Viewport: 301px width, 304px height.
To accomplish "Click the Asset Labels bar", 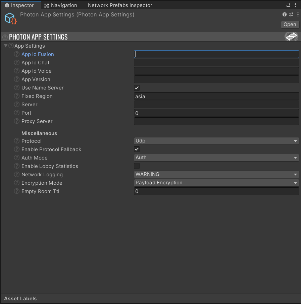I will click(151, 298).
